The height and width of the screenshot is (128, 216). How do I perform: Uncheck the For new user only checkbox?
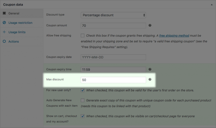point(83,90)
